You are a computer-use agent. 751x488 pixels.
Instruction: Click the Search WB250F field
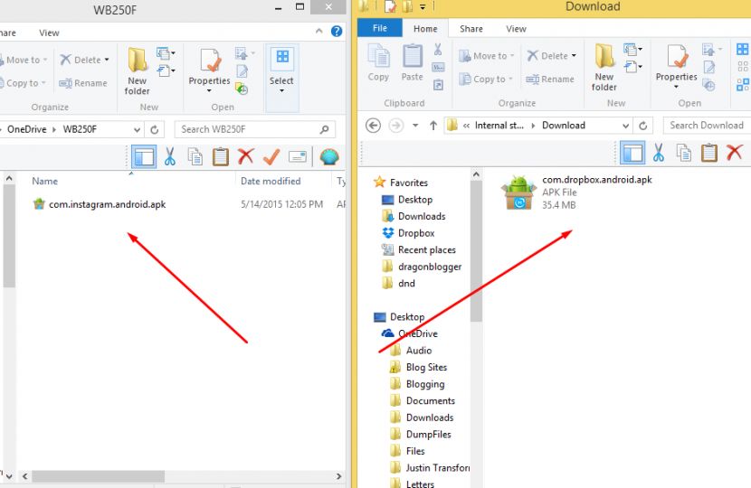pyautogui.click(x=255, y=129)
